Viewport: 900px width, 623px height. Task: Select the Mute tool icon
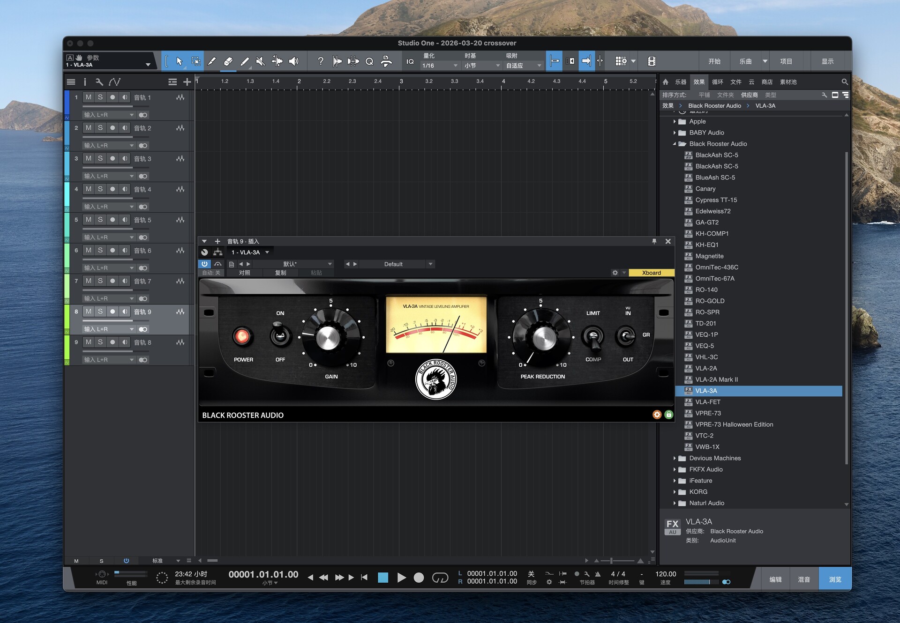coord(261,61)
